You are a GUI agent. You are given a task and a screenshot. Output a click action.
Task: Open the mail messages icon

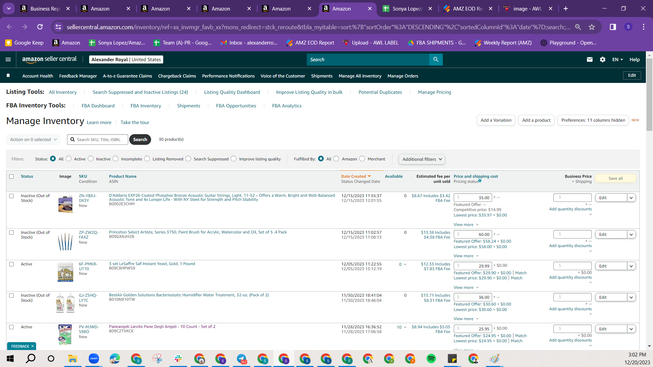point(590,59)
